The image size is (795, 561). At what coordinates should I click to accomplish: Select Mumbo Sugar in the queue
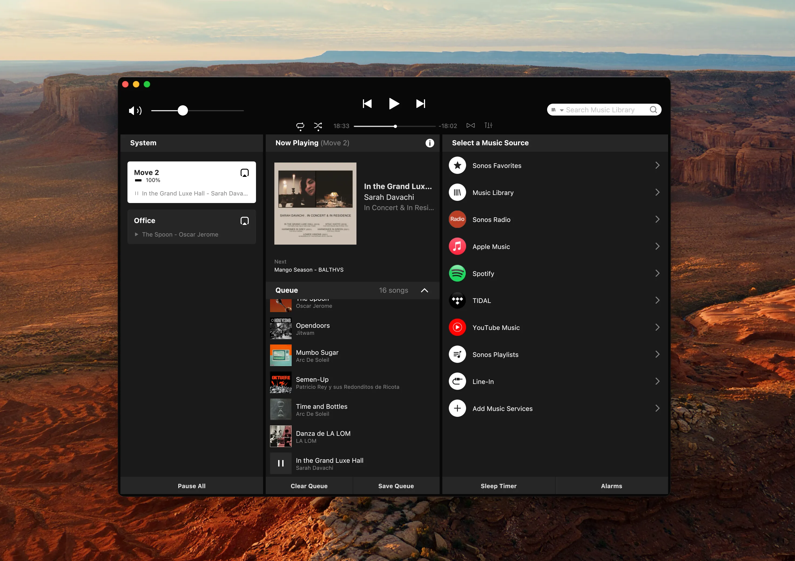pyautogui.click(x=352, y=356)
